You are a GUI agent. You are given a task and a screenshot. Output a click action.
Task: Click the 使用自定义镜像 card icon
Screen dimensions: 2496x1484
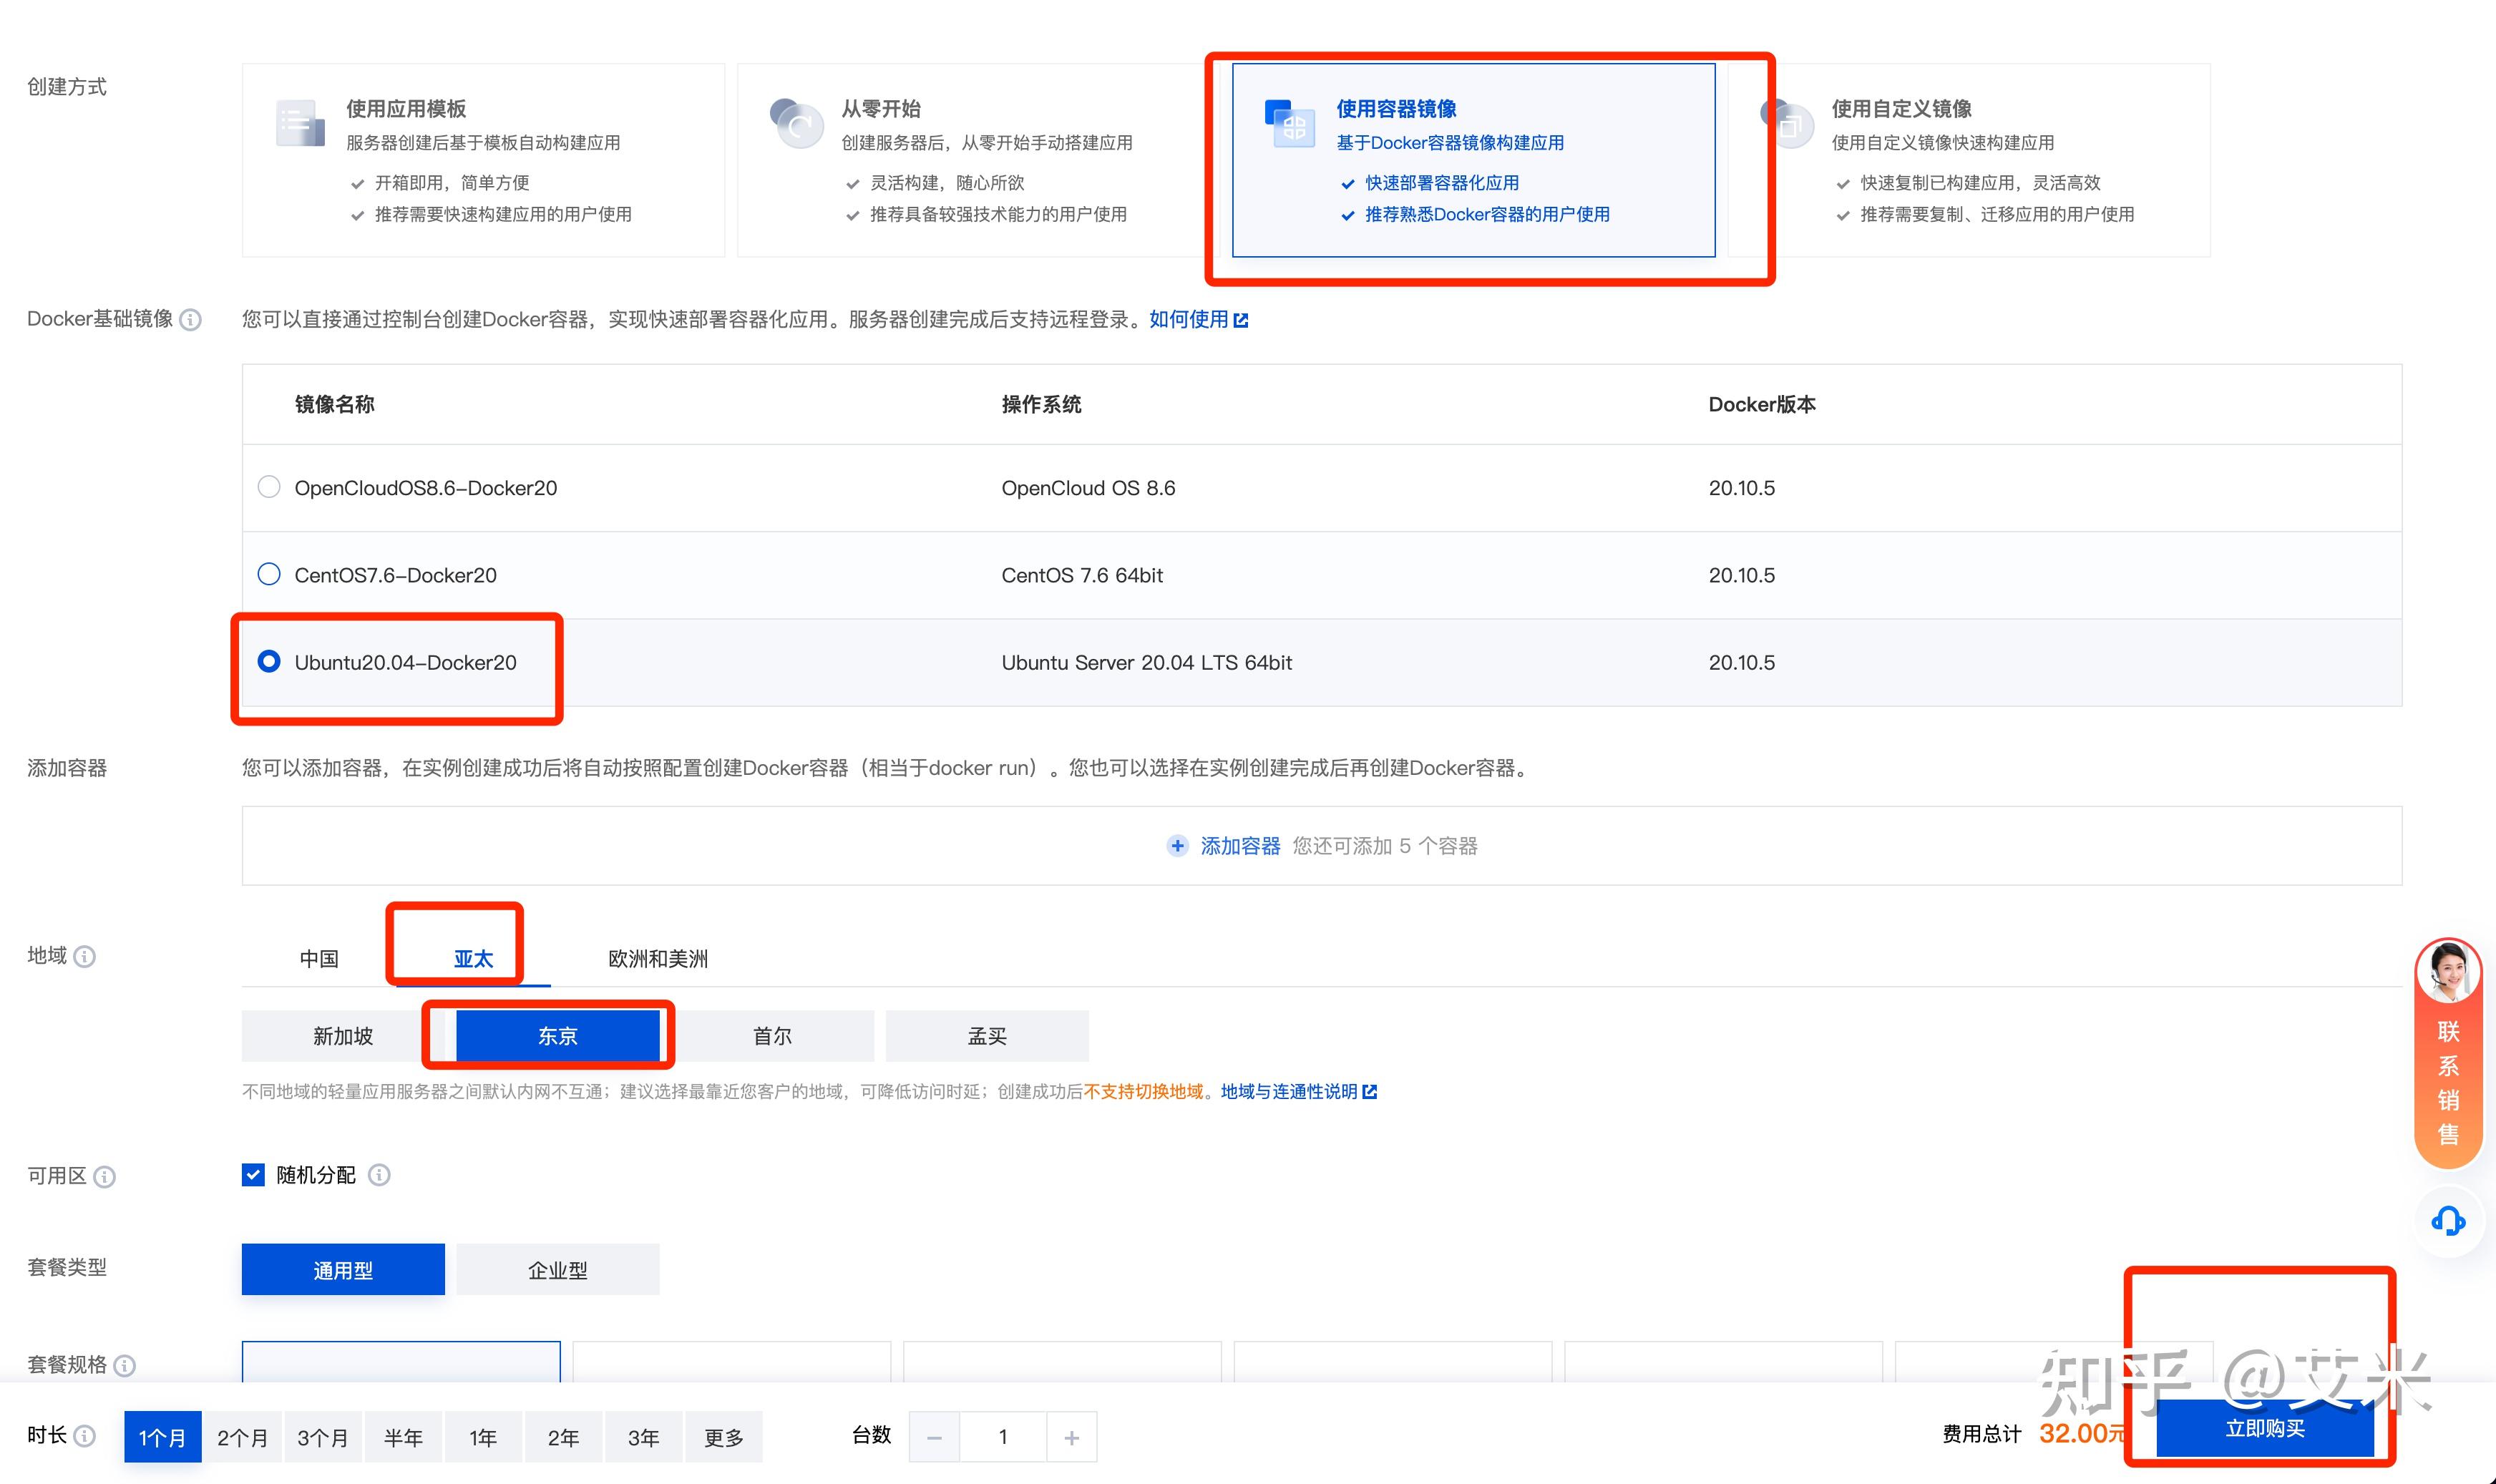pyautogui.click(x=1789, y=124)
